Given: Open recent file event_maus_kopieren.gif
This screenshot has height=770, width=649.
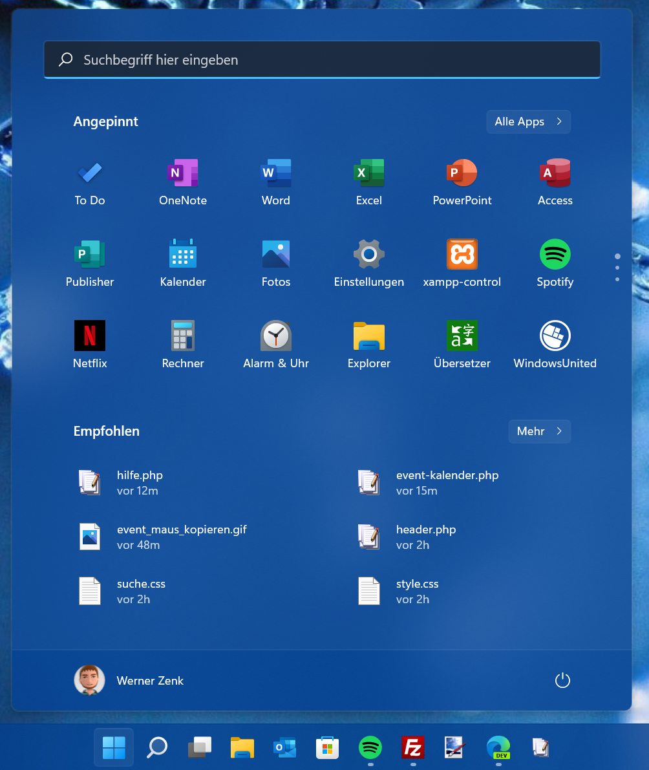Looking at the screenshot, I should tap(181, 537).
